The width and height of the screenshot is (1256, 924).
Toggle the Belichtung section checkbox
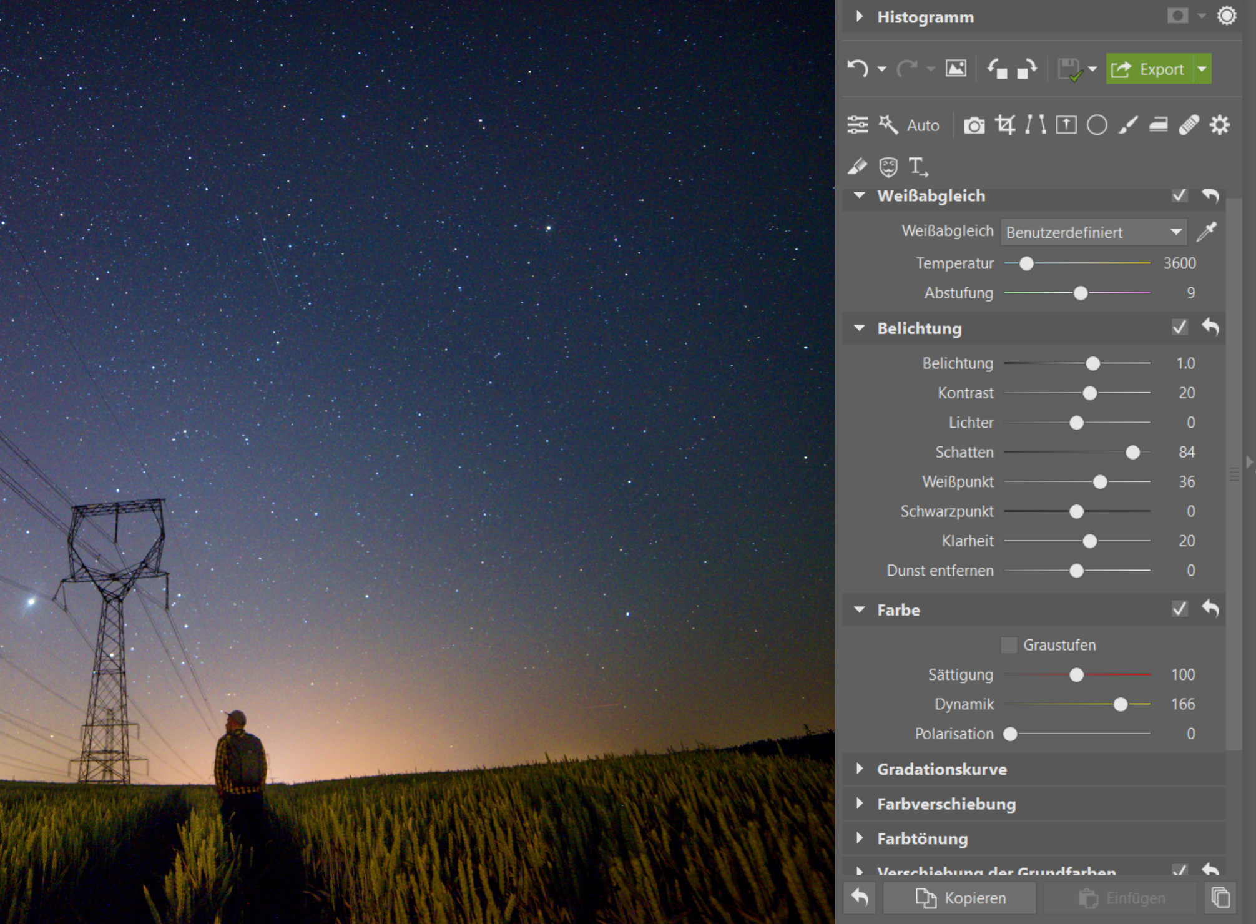coord(1179,327)
